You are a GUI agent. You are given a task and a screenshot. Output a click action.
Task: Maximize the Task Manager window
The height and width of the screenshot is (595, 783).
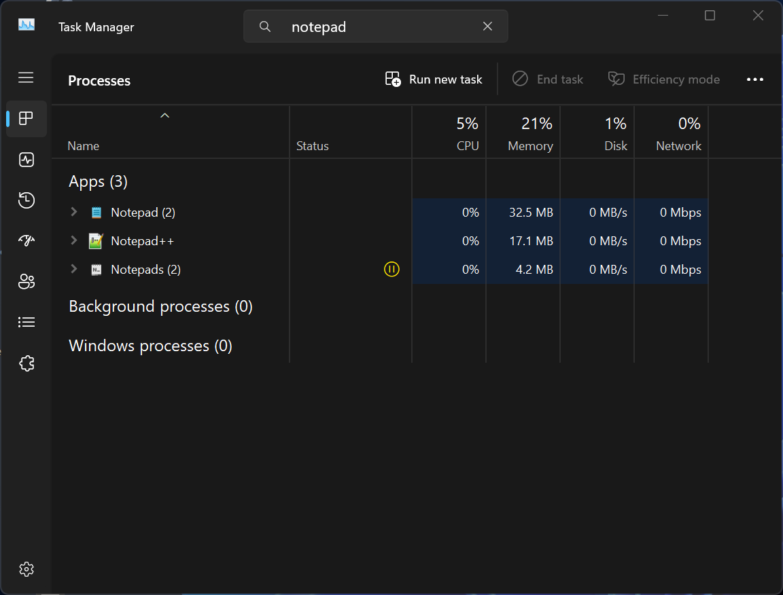[710, 16]
